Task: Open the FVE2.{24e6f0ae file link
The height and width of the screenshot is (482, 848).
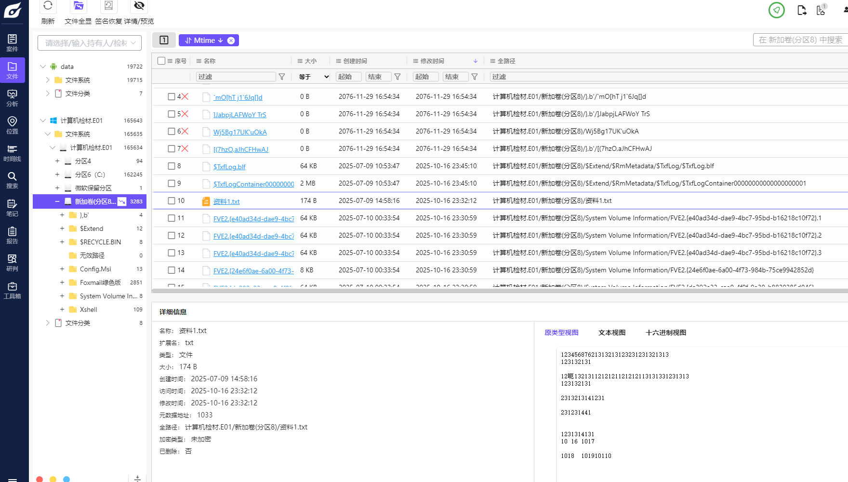Action: pyautogui.click(x=253, y=271)
